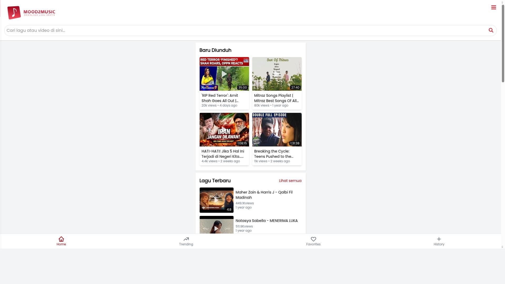Play the Red Terror news video
Image resolution: width=505 pixels, height=284 pixels.
(x=224, y=74)
